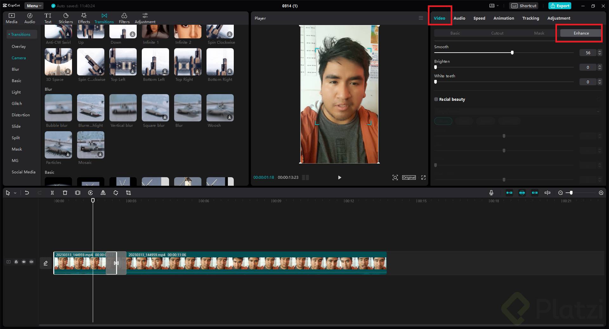Viewport: 609px width, 329px height.
Task: Click the Mirror flip icon in timeline toolbar
Action: (103, 193)
